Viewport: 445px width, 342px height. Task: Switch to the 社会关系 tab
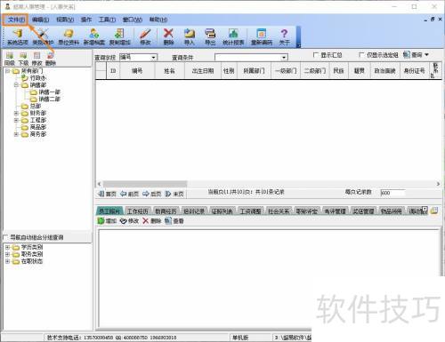pyautogui.click(x=279, y=211)
